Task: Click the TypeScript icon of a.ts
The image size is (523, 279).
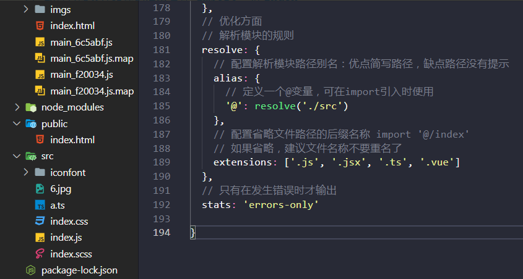Action: [40, 205]
